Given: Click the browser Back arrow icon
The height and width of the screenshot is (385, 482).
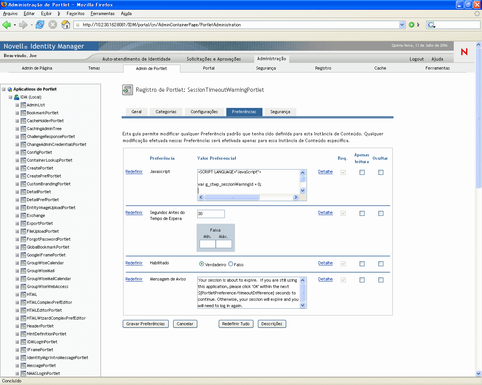Looking at the screenshot, I should tap(6, 25).
